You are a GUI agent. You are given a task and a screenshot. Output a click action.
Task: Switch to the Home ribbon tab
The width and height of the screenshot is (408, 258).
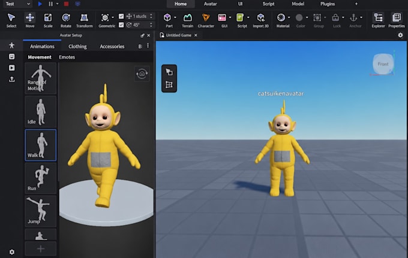pos(181,4)
